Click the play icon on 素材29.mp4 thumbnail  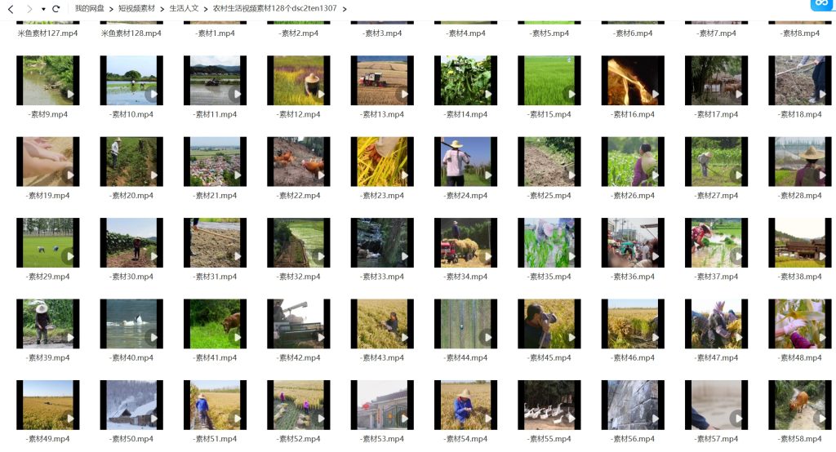coord(69,256)
